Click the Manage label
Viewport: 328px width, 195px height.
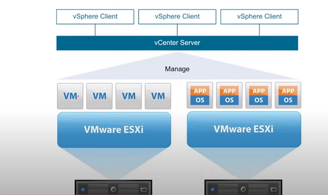point(177,69)
